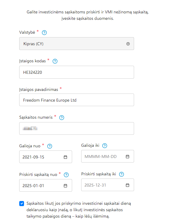Show help for Galioja iki field
This screenshot has width=176, height=224.
(x=105, y=146)
